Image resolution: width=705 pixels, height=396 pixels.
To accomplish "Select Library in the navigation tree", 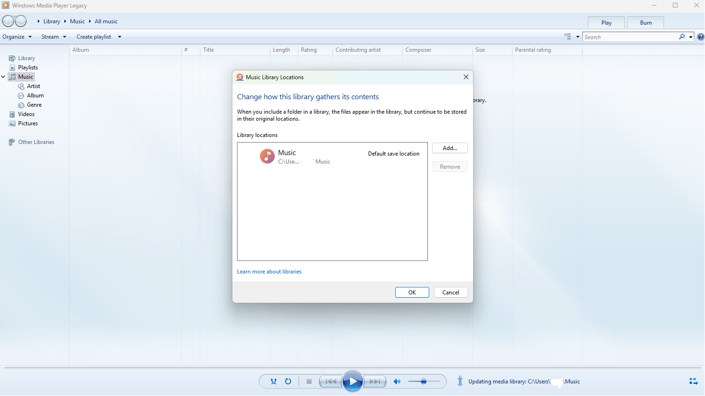I will [x=27, y=58].
